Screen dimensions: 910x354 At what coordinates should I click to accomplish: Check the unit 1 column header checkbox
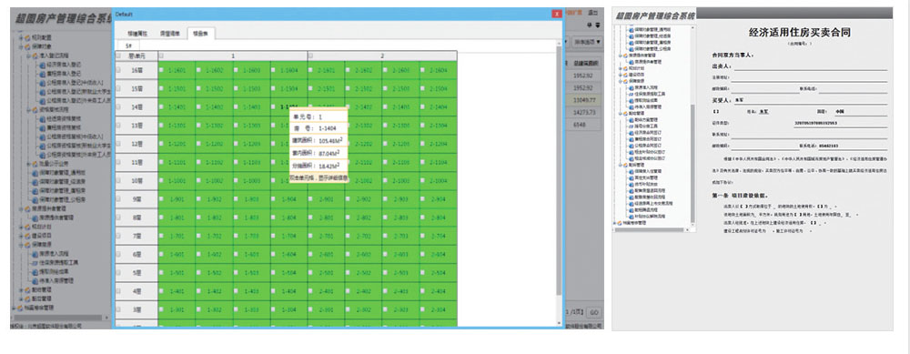[161, 56]
